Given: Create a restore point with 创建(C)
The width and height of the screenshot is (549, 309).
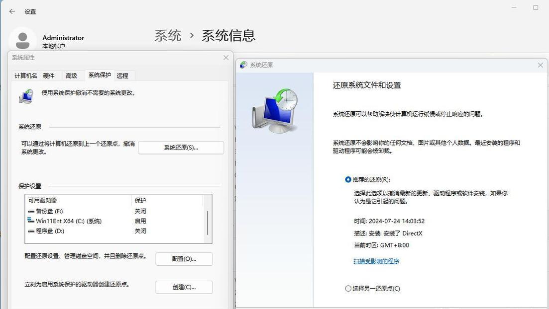Looking at the screenshot, I should 184,287.
